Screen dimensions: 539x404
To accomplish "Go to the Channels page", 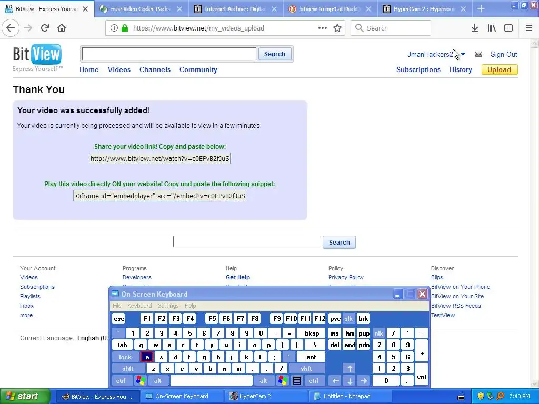I will [x=155, y=70].
